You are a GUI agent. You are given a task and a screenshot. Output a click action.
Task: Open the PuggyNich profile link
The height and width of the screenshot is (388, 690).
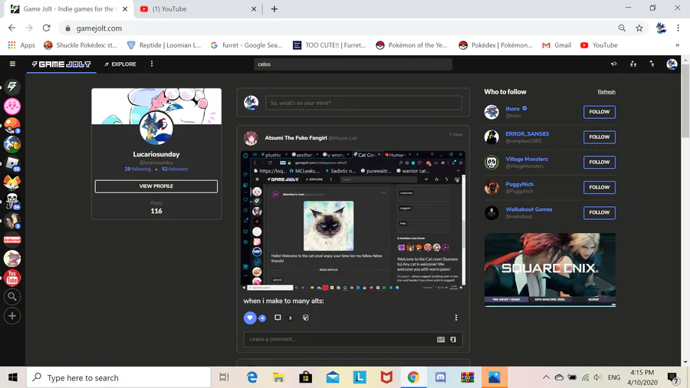point(519,184)
